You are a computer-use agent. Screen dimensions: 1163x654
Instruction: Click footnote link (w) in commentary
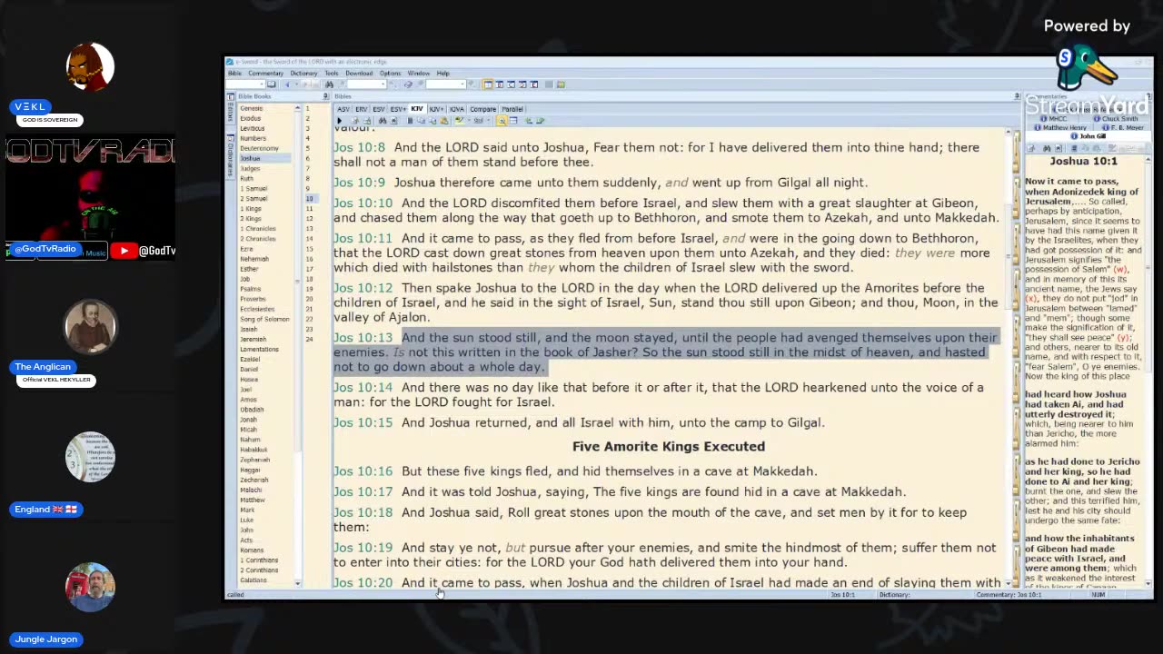coord(1120,270)
